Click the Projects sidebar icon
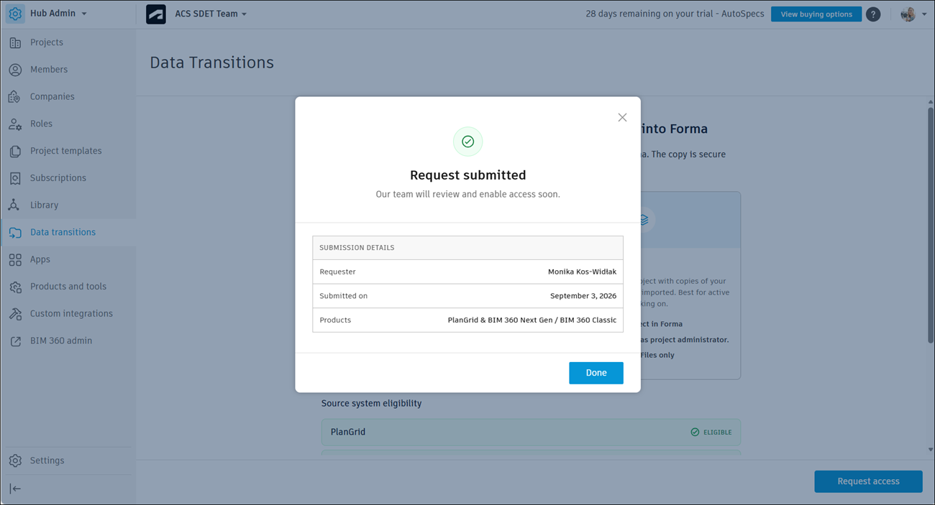 [x=15, y=42]
